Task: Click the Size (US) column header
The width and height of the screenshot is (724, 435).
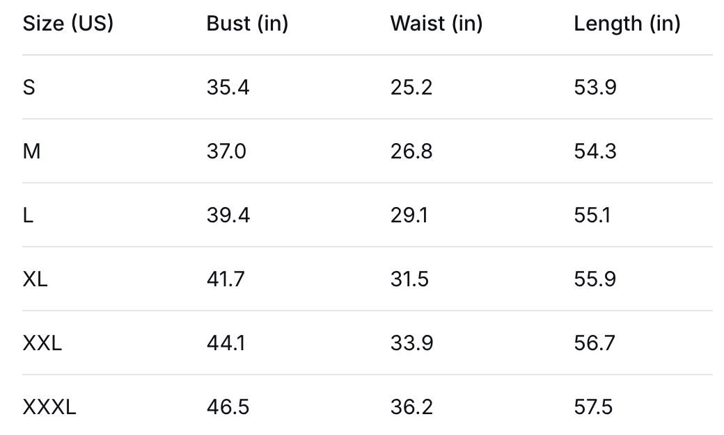Action: tap(68, 24)
